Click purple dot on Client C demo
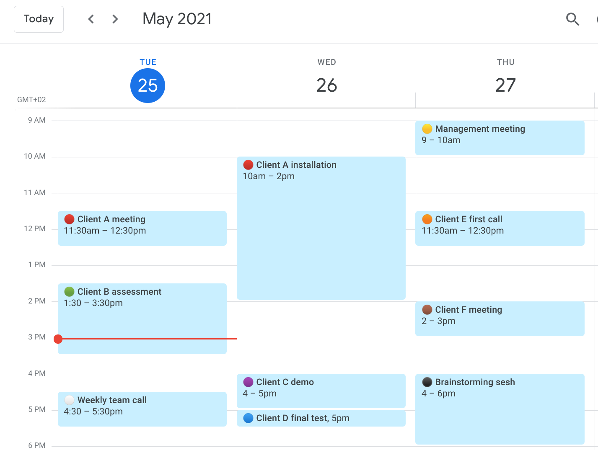 (248, 382)
